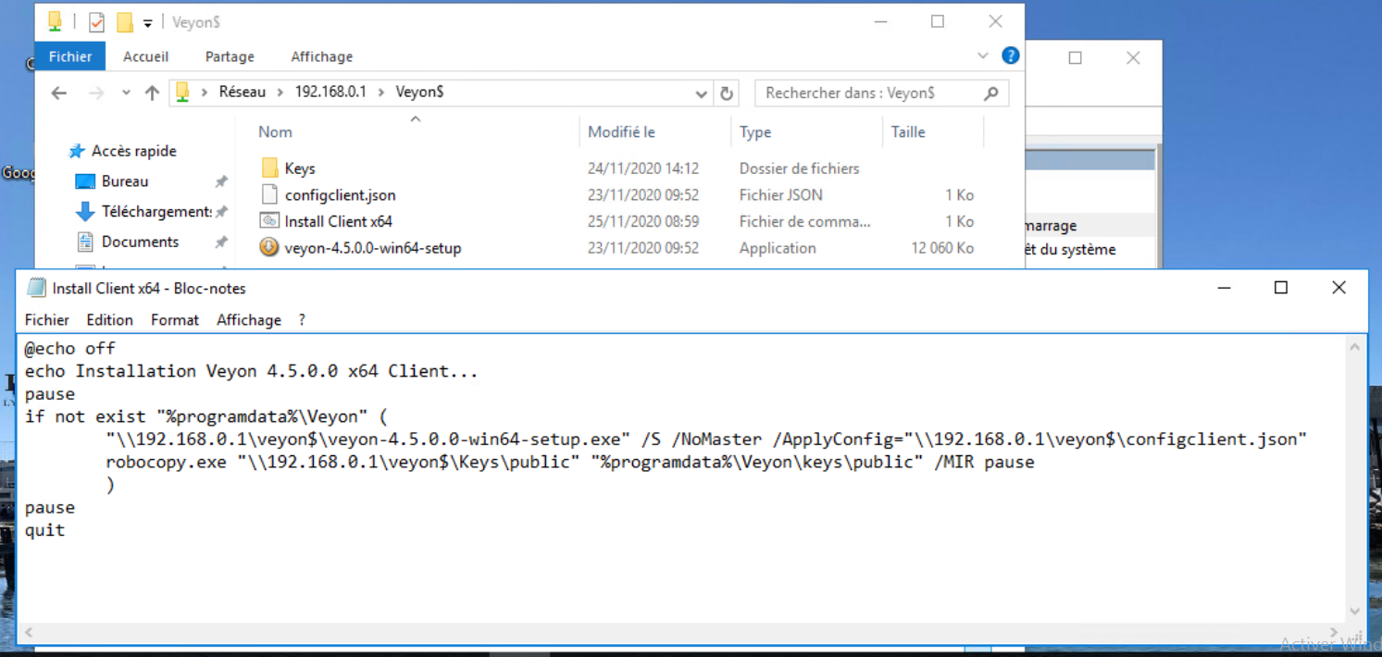
Task: Select the Install Client x64 batch file icon
Action: coord(269,221)
